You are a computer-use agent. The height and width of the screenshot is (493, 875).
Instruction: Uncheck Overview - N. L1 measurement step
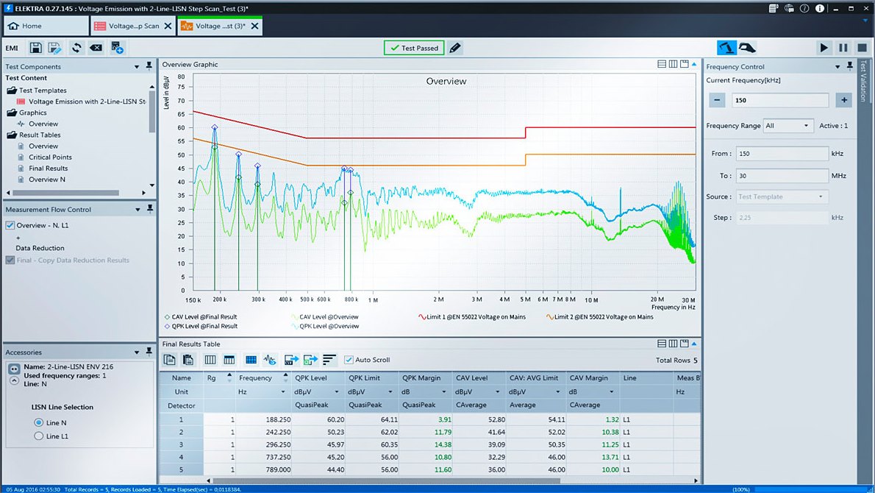click(x=10, y=225)
